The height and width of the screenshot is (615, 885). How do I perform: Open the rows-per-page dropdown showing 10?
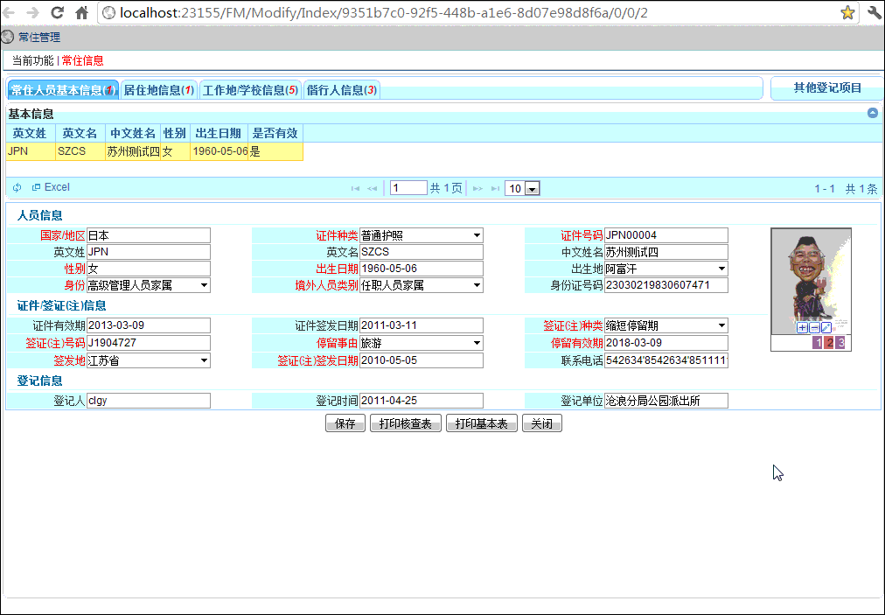coord(523,188)
